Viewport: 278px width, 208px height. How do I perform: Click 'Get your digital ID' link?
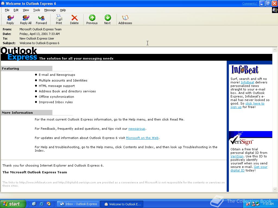261,167
